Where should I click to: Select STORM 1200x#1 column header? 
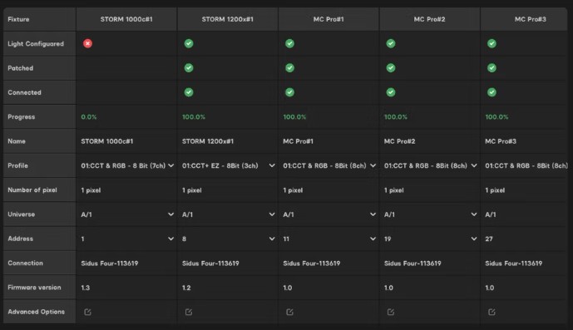coord(227,19)
